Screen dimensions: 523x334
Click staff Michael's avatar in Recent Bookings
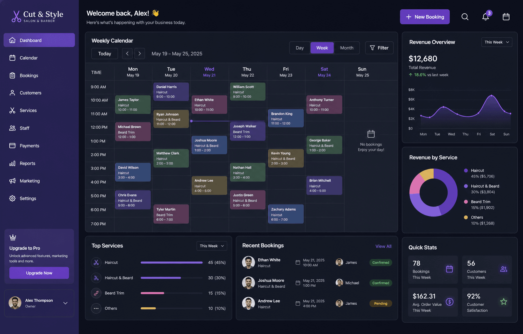pos(339,283)
